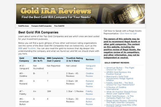
Task: Open sidebar link Regal Assets Review
Action: pyautogui.click(x=122, y=101)
